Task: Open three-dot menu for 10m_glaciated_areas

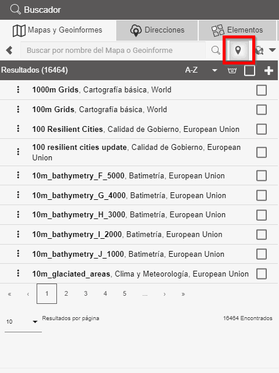Action: [18, 274]
